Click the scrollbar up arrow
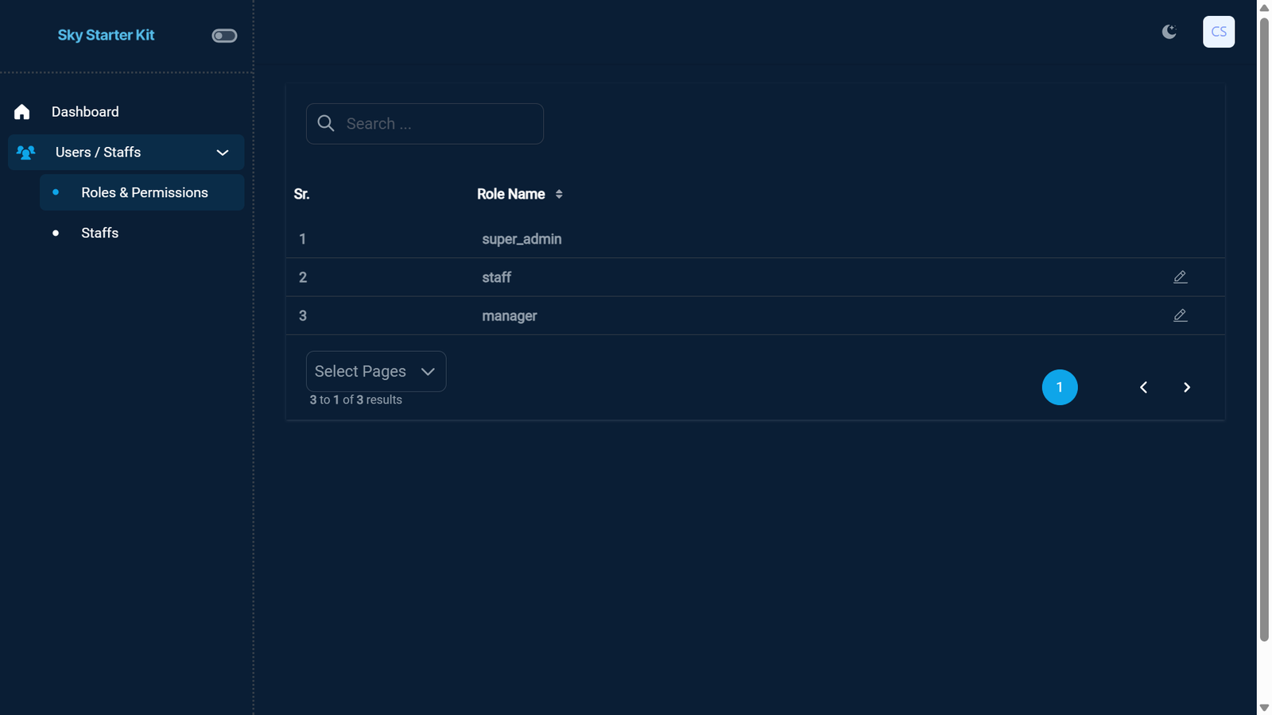This screenshot has height=715, width=1272. (1264, 7)
